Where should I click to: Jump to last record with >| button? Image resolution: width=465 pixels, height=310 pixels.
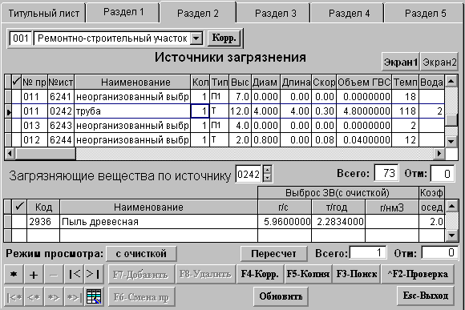pos(94,275)
